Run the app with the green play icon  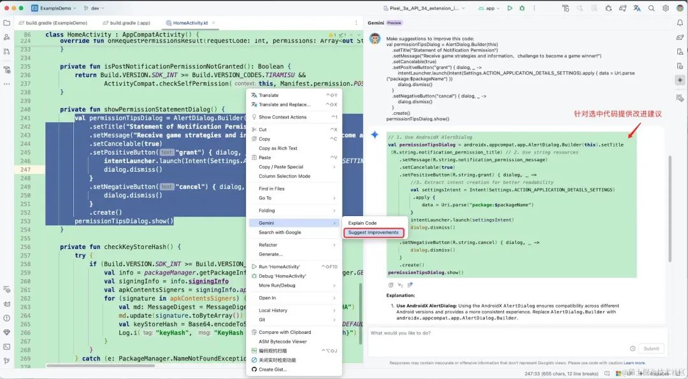[x=510, y=8]
